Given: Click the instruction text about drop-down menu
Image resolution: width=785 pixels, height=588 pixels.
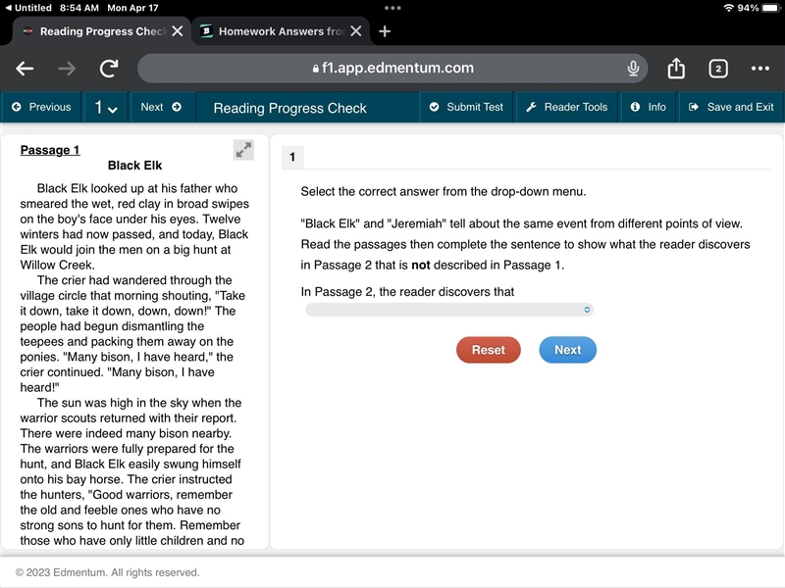Looking at the screenshot, I should coord(444,191).
